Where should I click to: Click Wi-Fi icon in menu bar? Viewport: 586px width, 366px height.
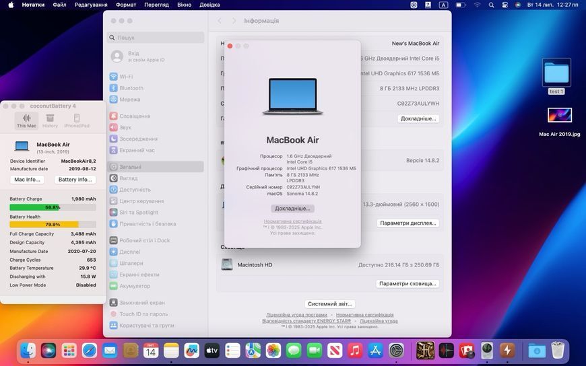[x=478, y=5]
